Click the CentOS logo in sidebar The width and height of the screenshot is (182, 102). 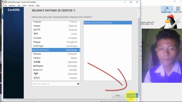pos(14,10)
